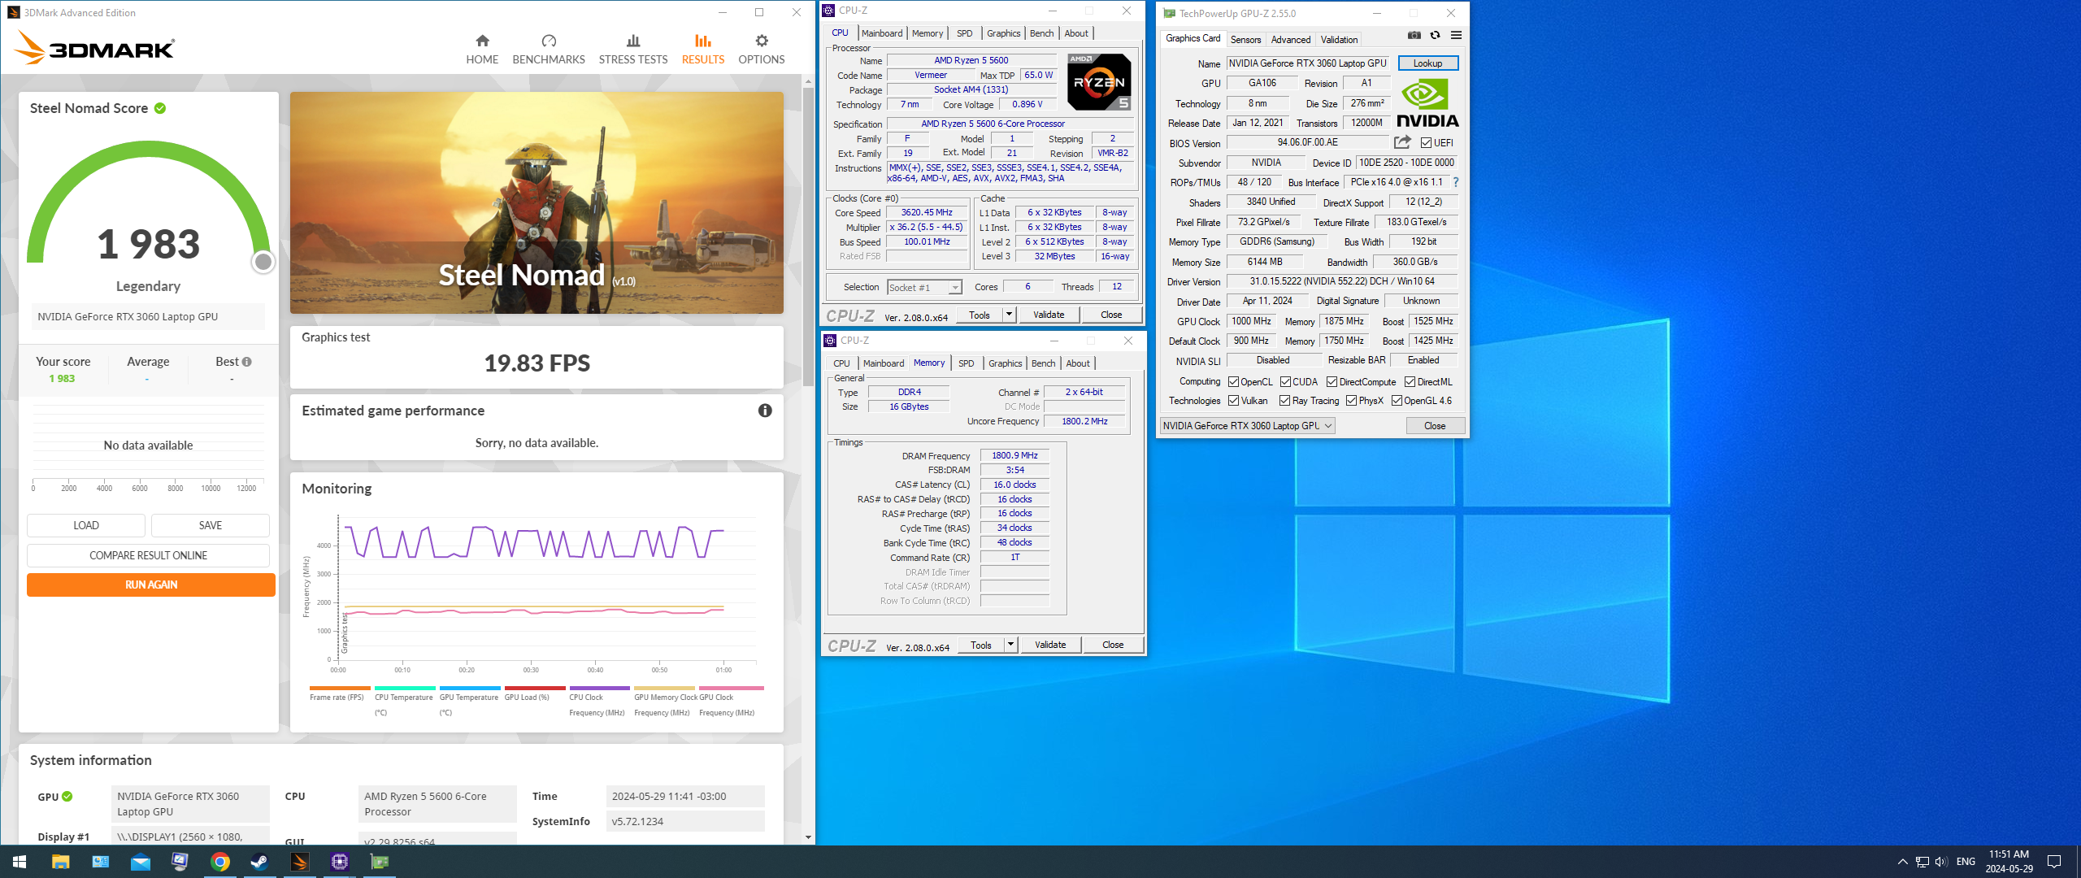Launch Google Chrome from taskbar
Screen dimensions: 2081x878
point(219,862)
